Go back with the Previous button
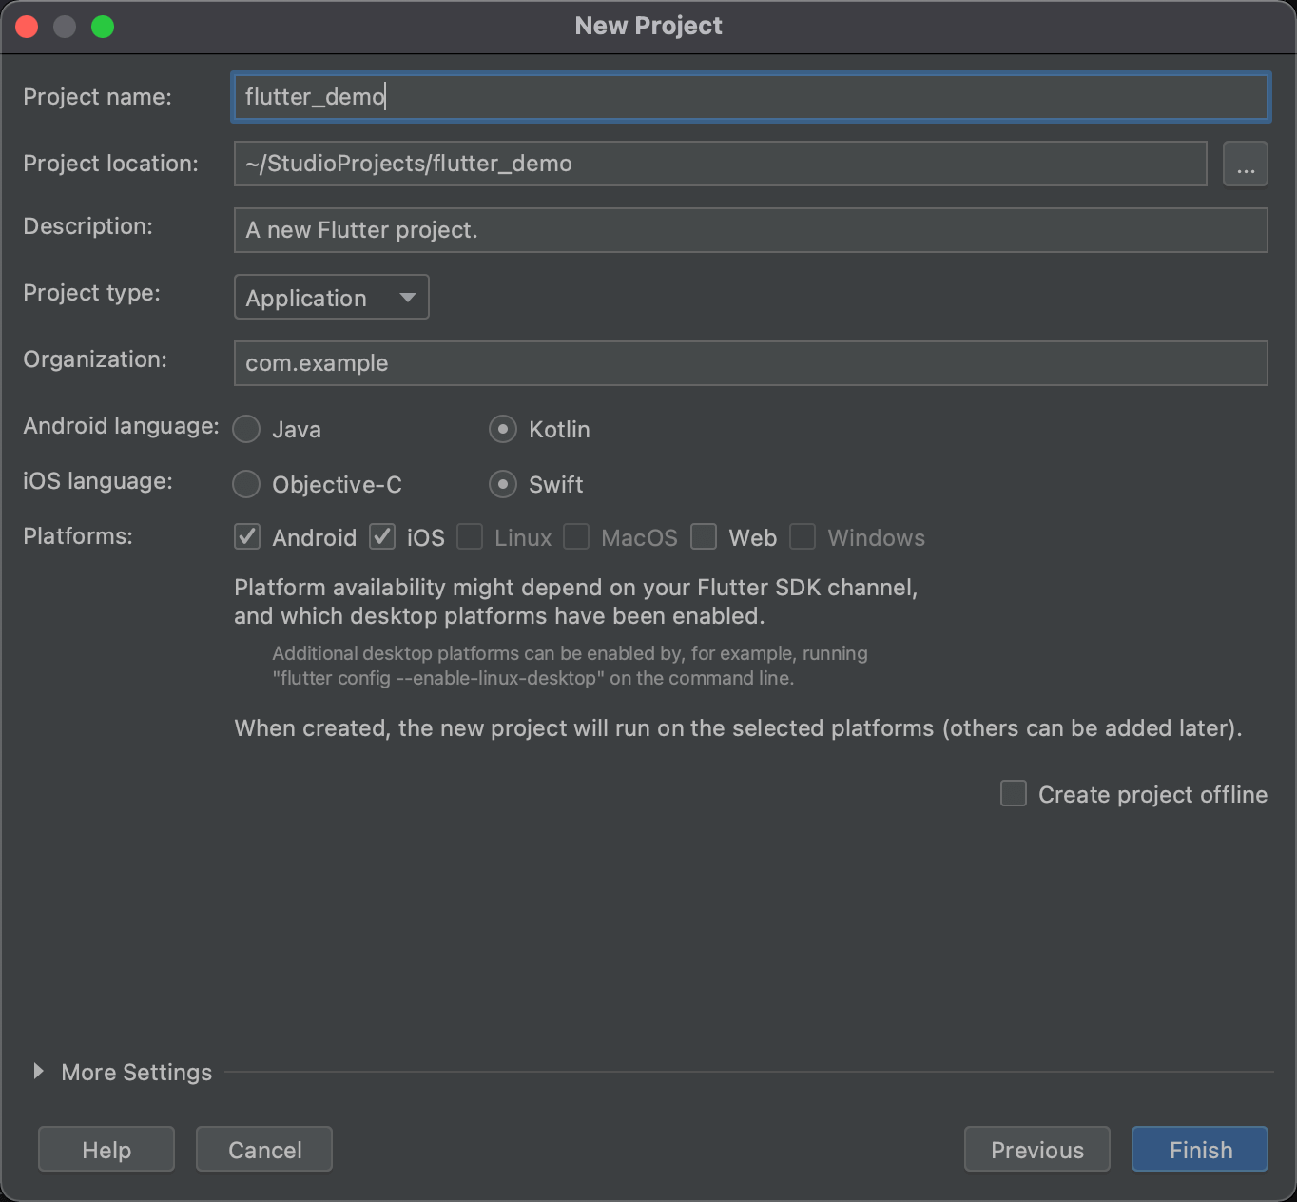Viewport: 1297px width, 1202px height. pos(1036,1149)
